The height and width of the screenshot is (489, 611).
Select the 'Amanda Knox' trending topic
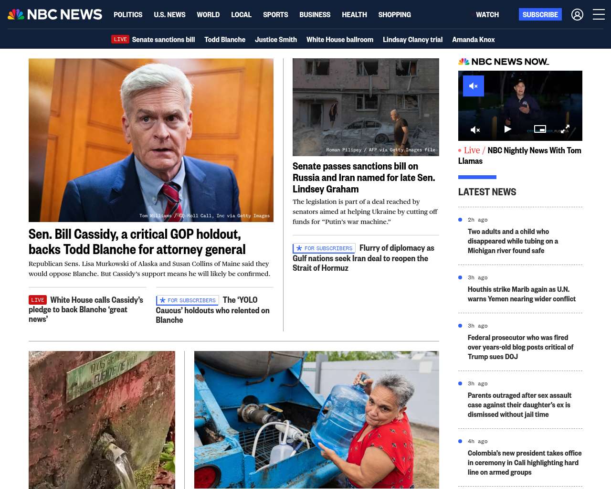coord(474,40)
